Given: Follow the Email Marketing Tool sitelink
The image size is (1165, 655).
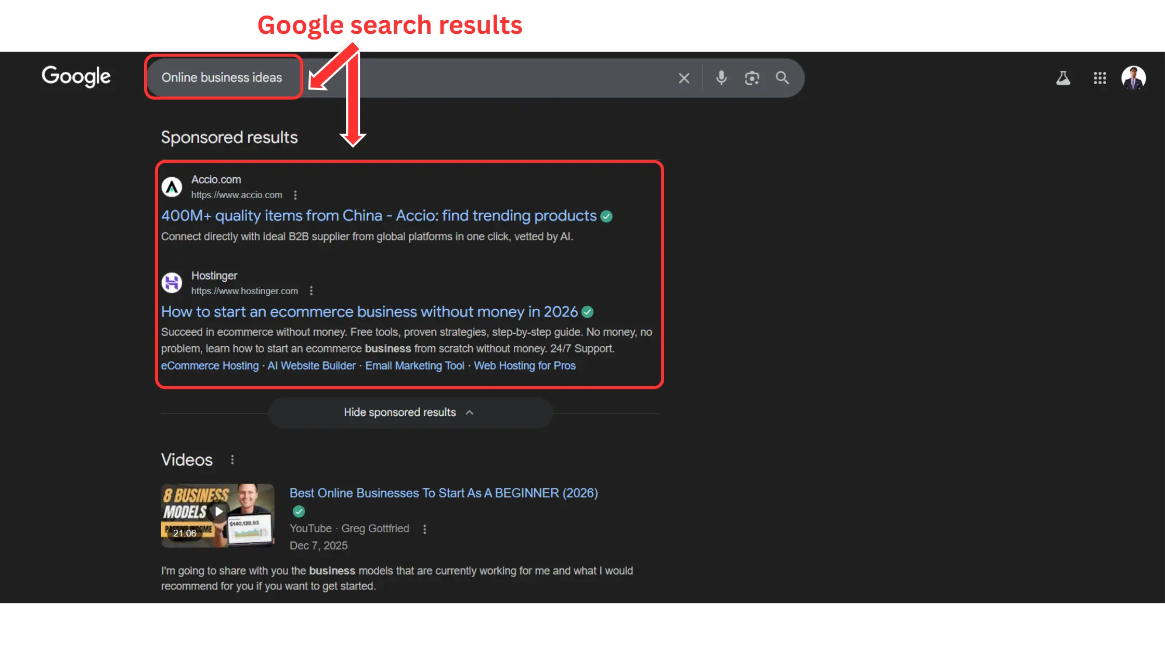Looking at the screenshot, I should pyautogui.click(x=415, y=366).
